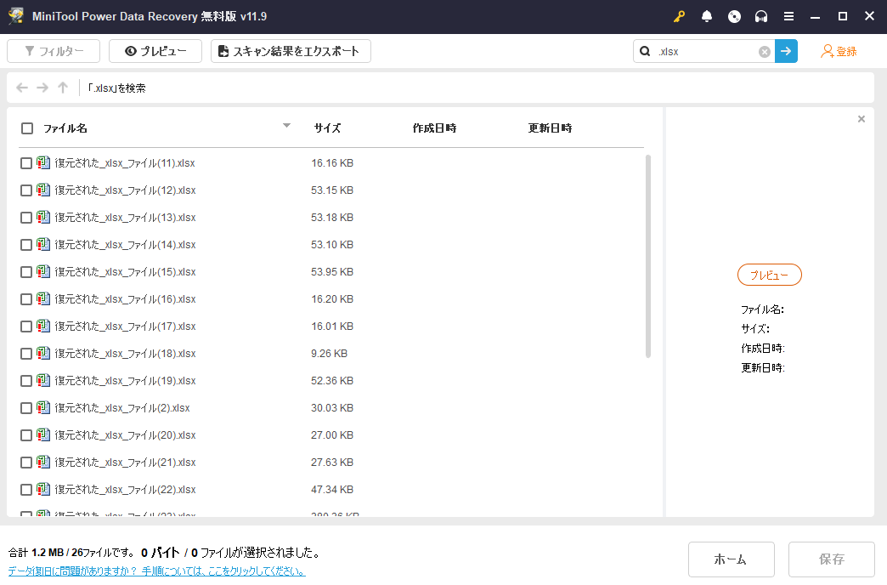
Task: Check the box for ファイル(22).xlsx
Action: [26, 490]
